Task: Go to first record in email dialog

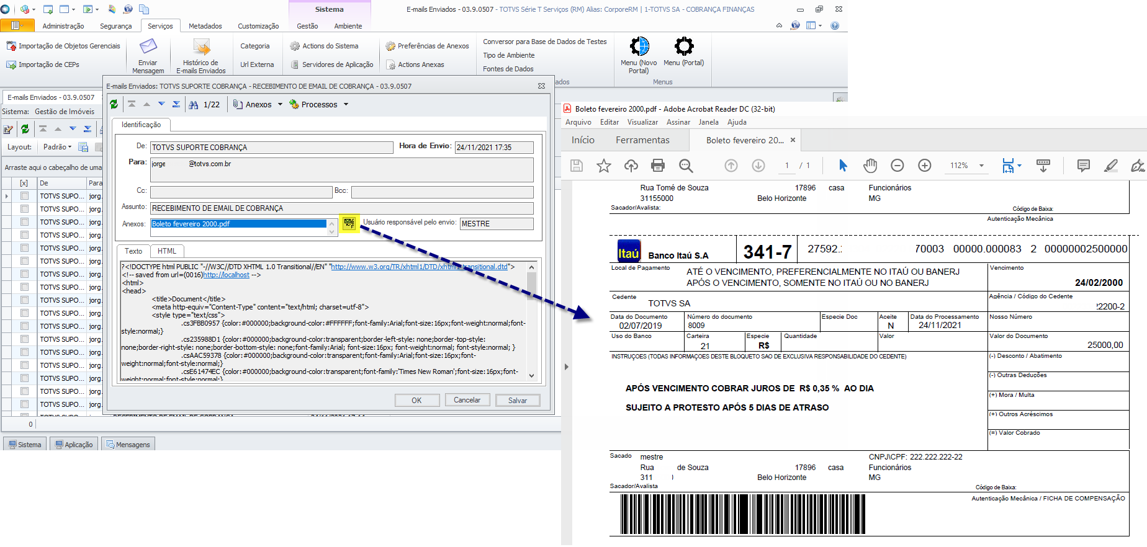Action: 132,104
